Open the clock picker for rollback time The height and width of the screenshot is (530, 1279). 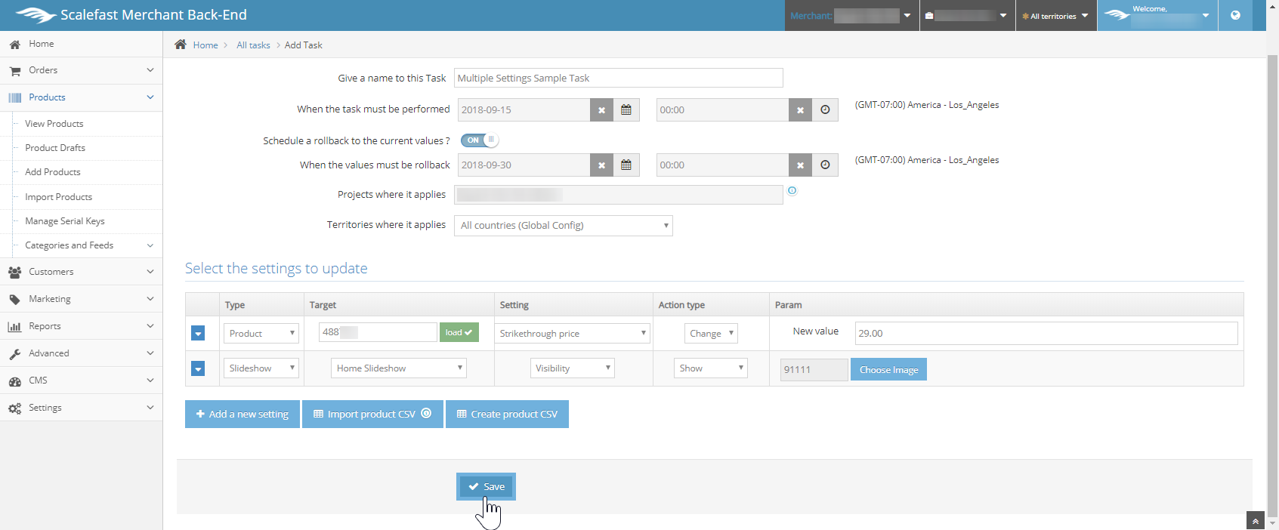coord(825,165)
